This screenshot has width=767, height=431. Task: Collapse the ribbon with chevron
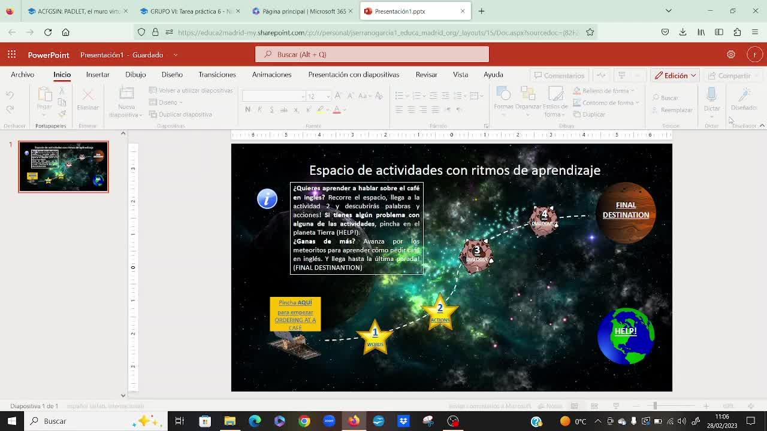pyautogui.click(x=762, y=126)
